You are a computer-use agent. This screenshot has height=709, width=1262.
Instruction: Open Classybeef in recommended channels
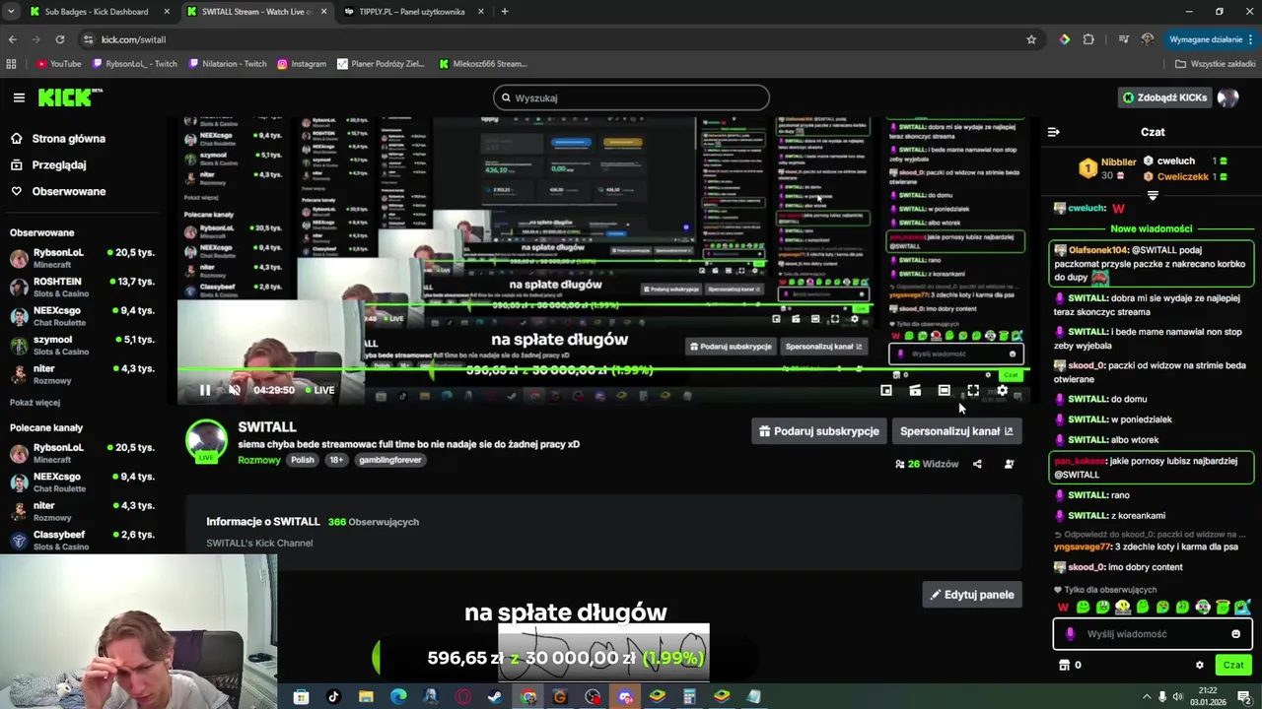pyautogui.click(x=82, y=540)
